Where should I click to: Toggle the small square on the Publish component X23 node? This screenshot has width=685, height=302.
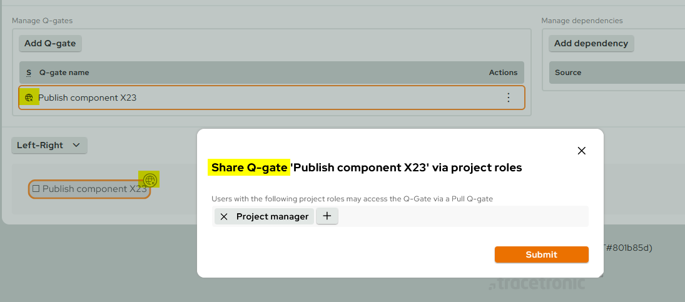point(36,188)
